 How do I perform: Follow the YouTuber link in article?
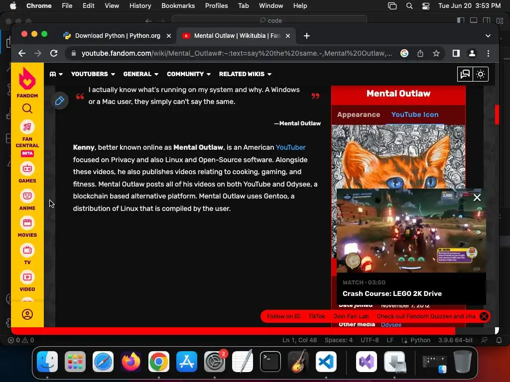click(x=290, y=147)
